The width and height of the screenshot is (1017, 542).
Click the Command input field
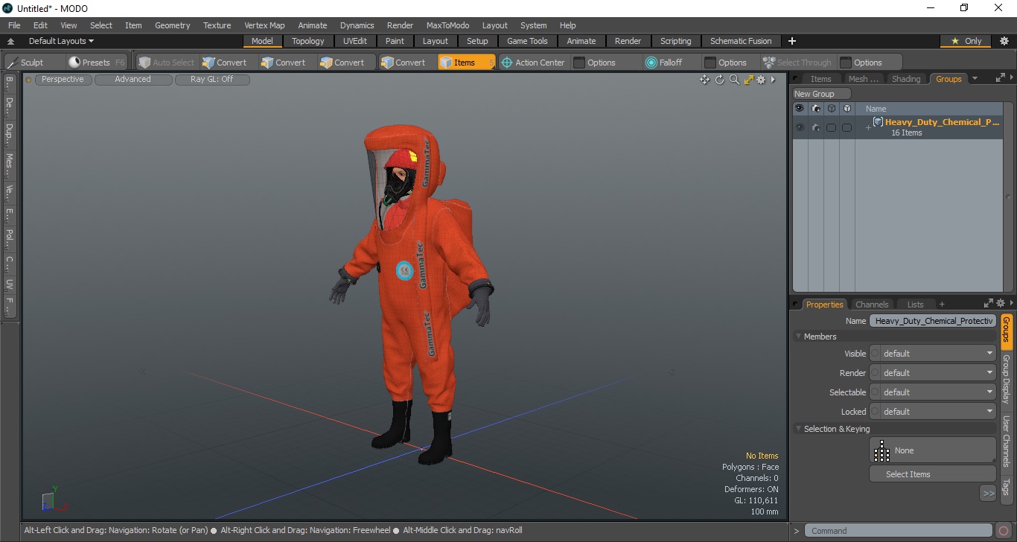[899, 531]
